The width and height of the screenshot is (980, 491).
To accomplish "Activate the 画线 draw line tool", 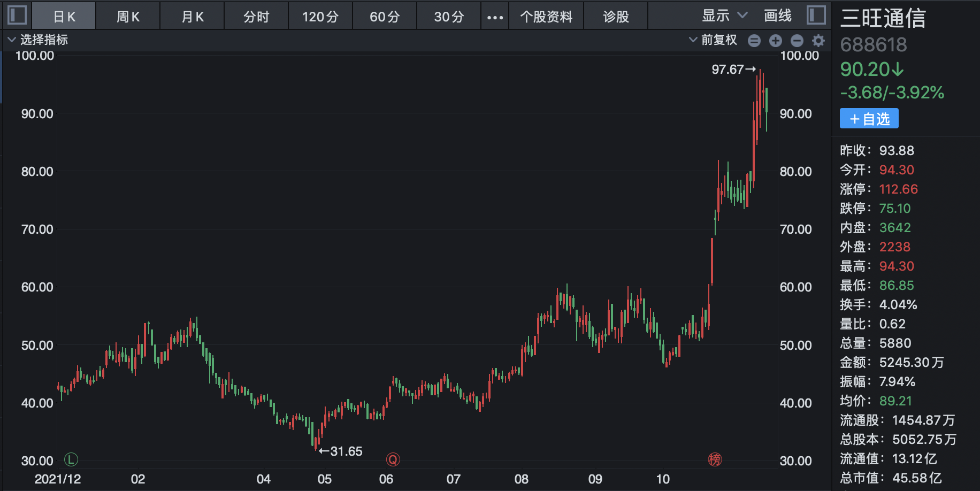I will (x=777, y=16).
